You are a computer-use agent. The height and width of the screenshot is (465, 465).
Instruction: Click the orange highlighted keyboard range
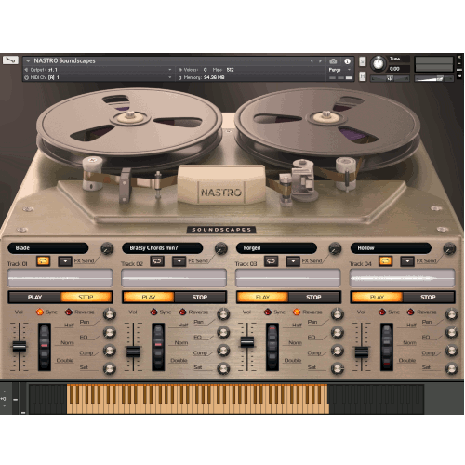(x=198, y=399)
